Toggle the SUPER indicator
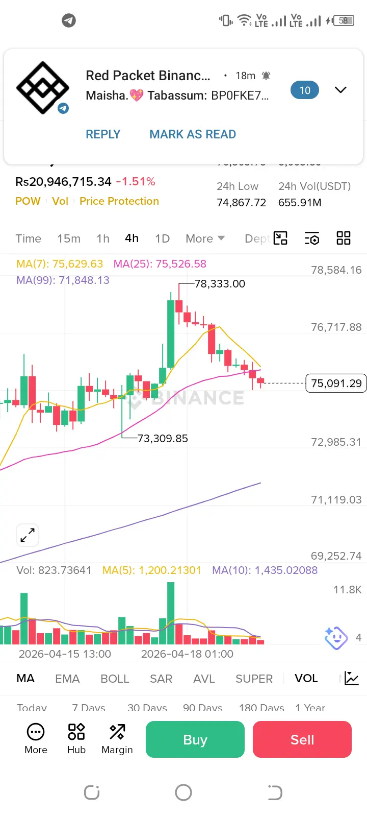The height and width of the screenshot is (817, 367). 254,678
